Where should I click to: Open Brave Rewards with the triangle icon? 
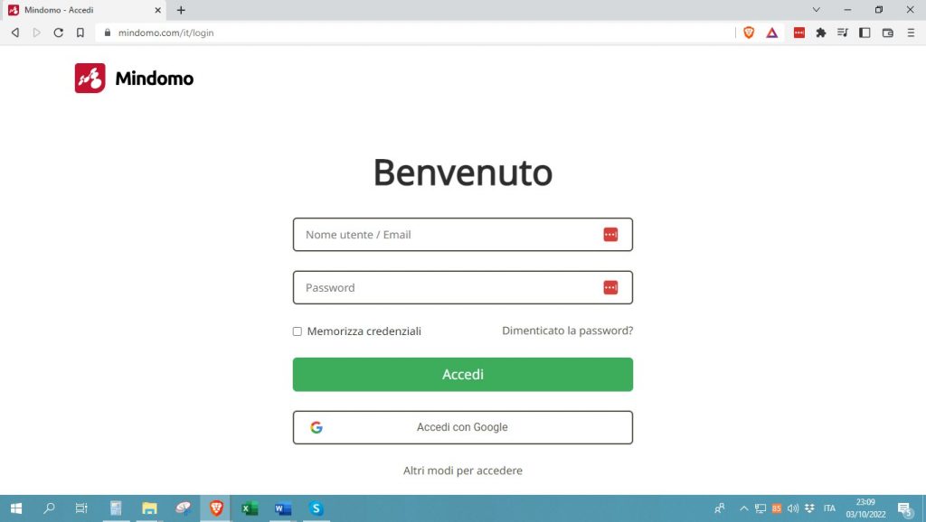(x=771, y=32)
